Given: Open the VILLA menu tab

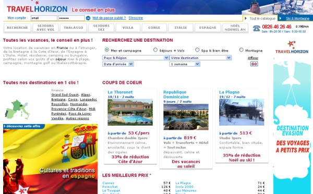Looking at the screenshot, I should [x=128, y=28].
